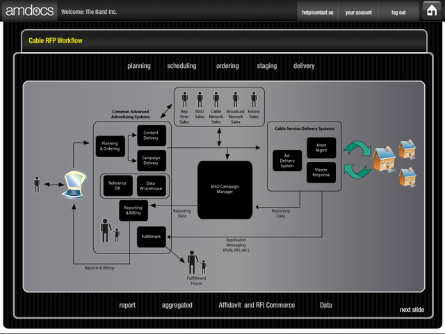445x334 pixels.
Task: Click Welcome: The Band Inc. text
Action: point(89,12)
